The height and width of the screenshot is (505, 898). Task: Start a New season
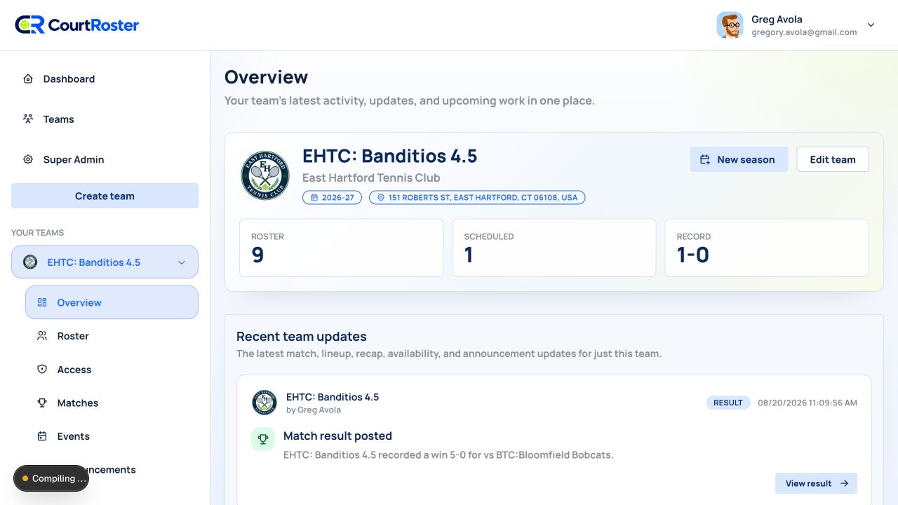739,160
